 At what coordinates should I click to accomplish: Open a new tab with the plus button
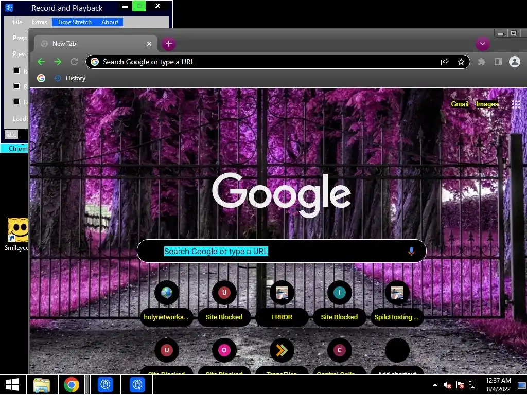169,44
